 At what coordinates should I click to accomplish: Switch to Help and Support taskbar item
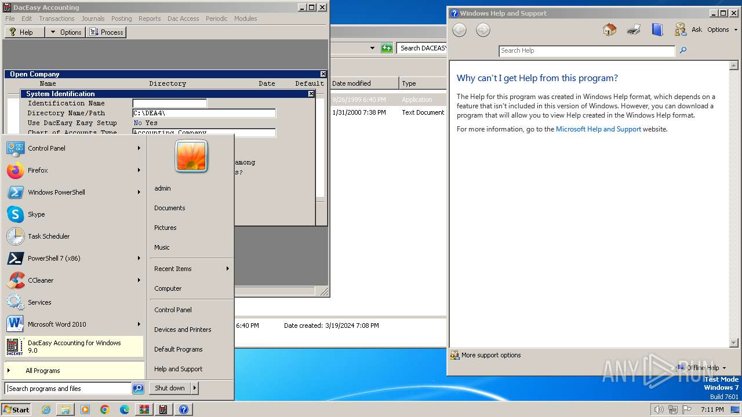tap(183, 409)
